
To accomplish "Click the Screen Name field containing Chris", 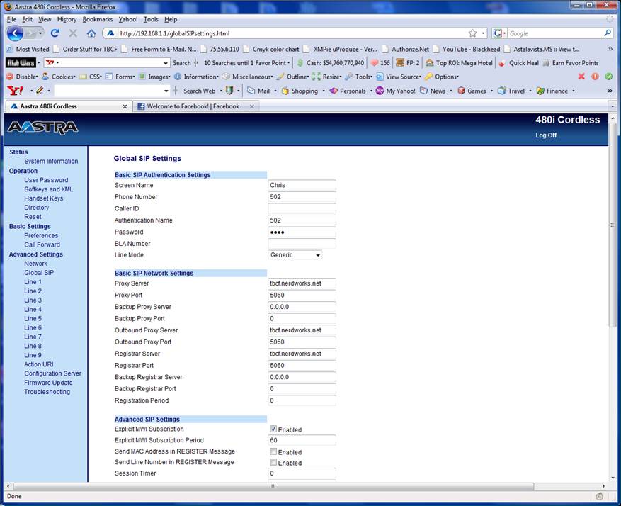I will [302, 185].
